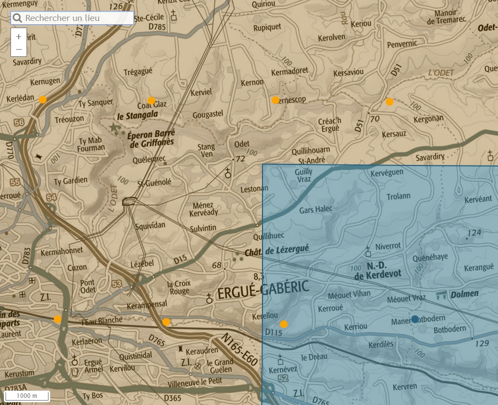Viewport: 498px width, 405px height.
Task: Select the orange marker near Kerellou
Action: 283,324
